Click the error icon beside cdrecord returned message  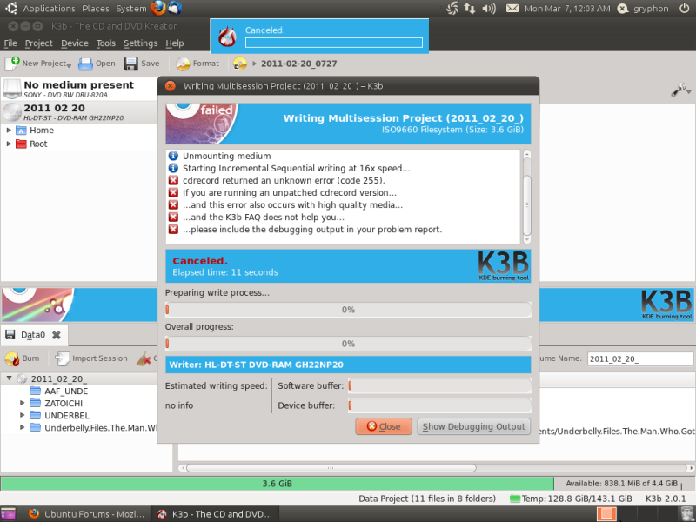click(x=173, y=181)
